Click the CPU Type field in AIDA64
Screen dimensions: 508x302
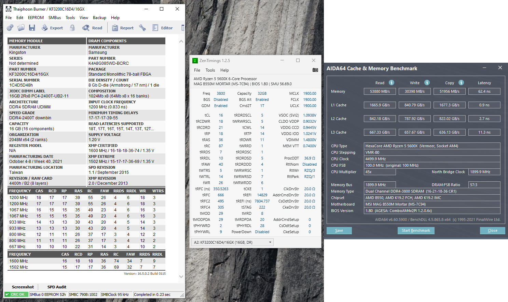pos(432,146)
